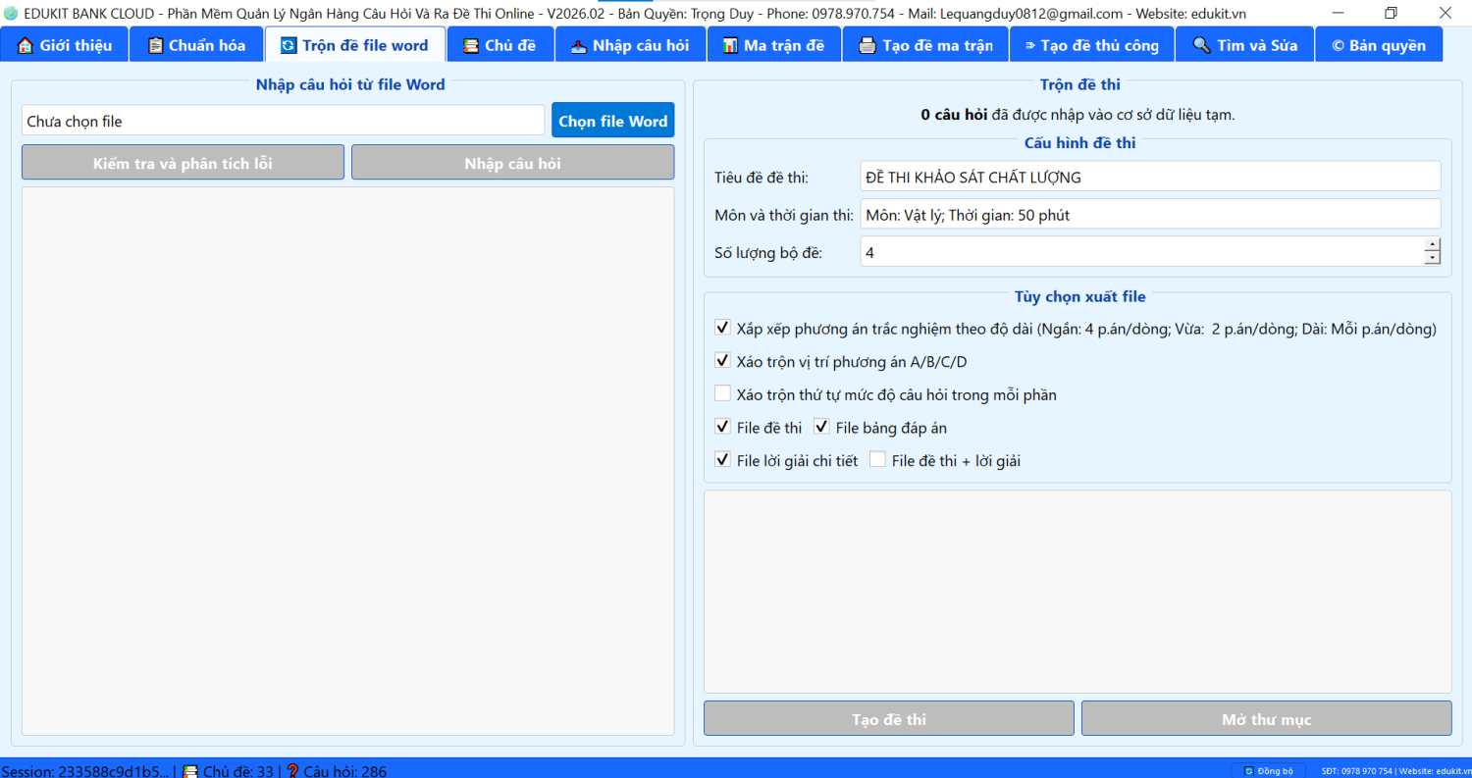Click the clipboard icon on Chuẩn hóa tab
This screenshot has width=1472, height=778.
pyautogui.click(x=155, y=45)
